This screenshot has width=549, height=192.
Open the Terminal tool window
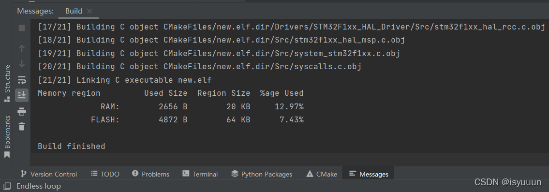(x=200, y=174)
